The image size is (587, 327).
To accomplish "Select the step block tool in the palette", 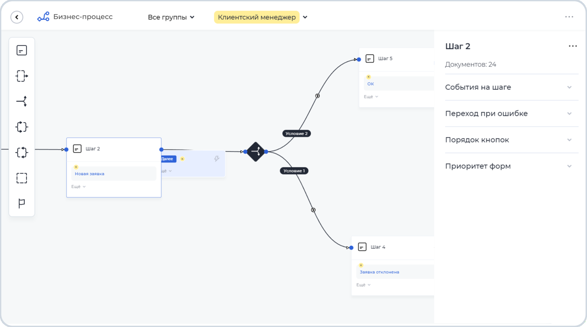I will (22, 50).
